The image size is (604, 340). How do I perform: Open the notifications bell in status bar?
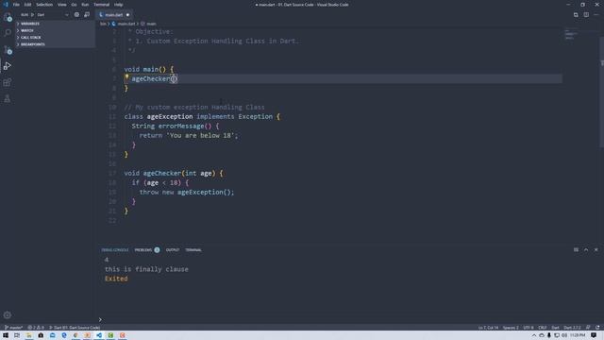coord(597,328)
